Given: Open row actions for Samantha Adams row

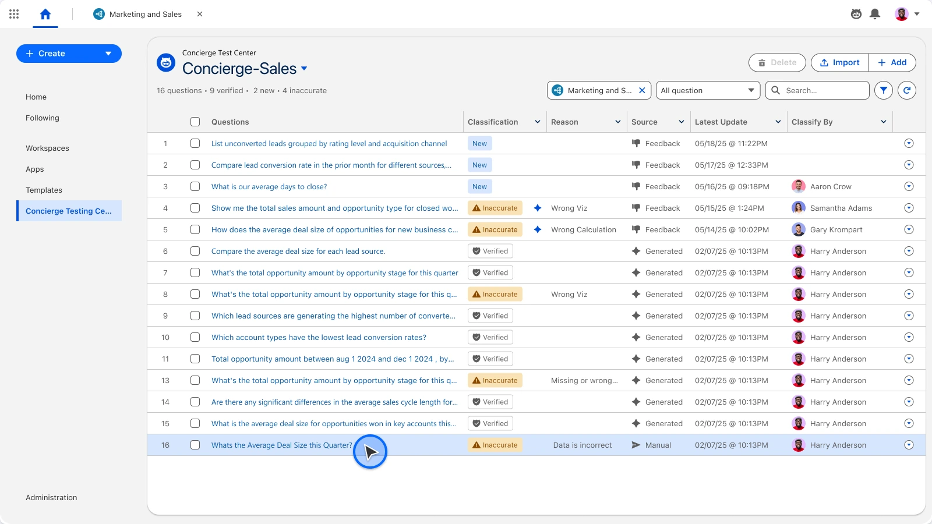Looking at the screenshot, I should point(909,208).
